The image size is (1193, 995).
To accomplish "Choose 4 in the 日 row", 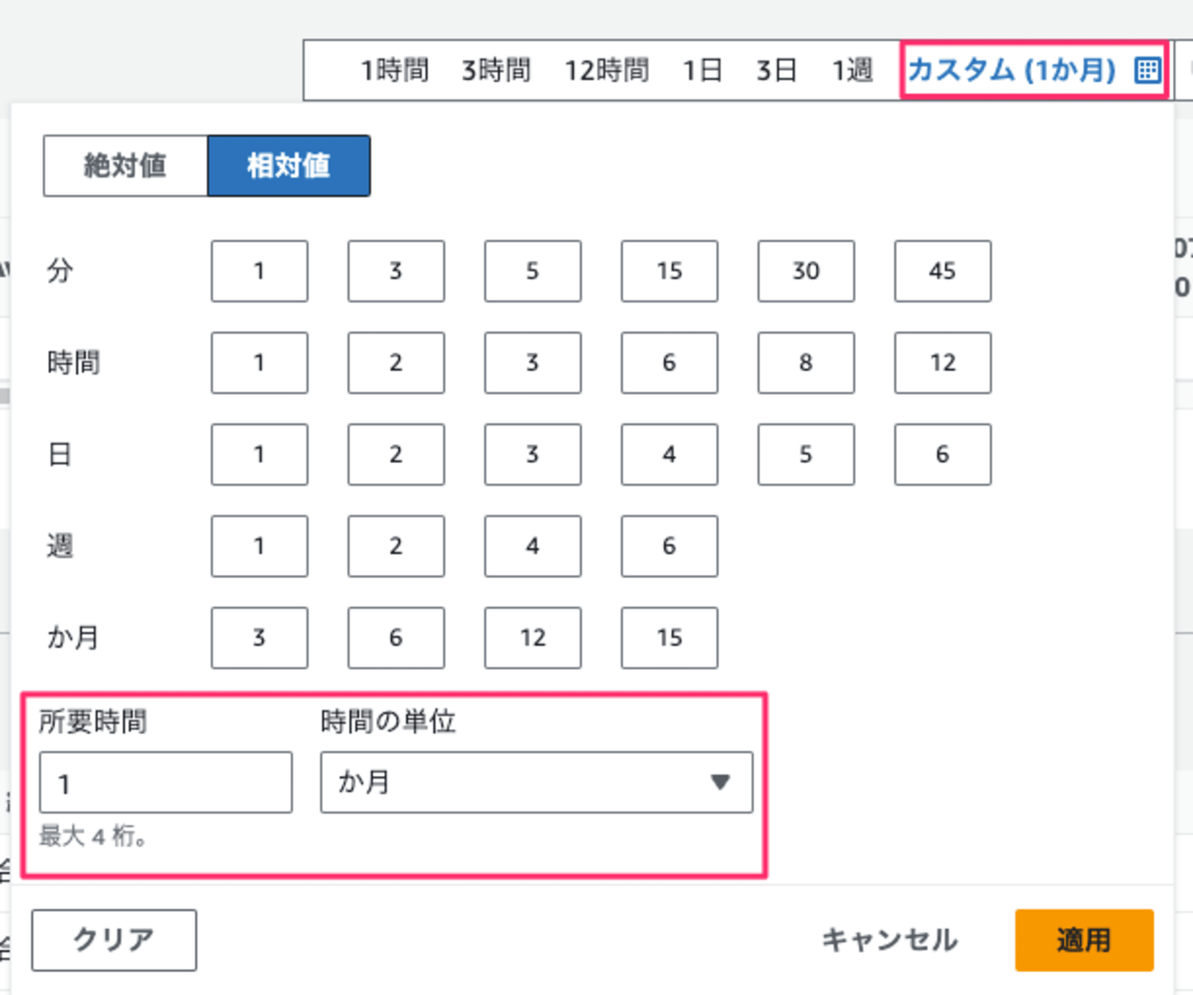I will click(669, 455).
